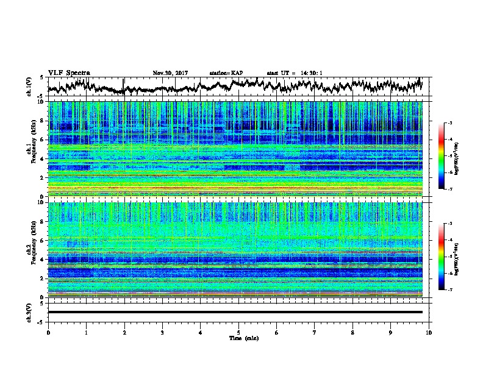Click the log(PSD) label beside ch.1 colorbar
This screenshot has width=483, height=373.
tap(457, 159)
